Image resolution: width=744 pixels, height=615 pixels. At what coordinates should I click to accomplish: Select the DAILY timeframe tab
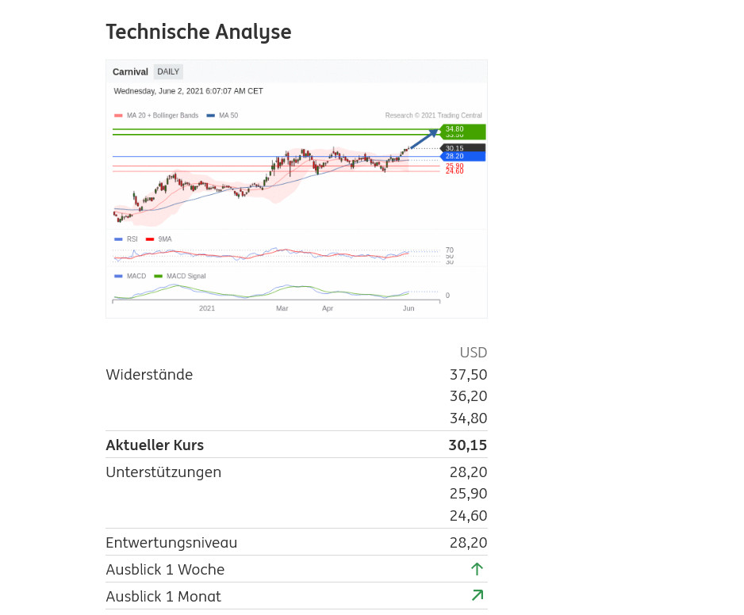(x=168, y=72)
